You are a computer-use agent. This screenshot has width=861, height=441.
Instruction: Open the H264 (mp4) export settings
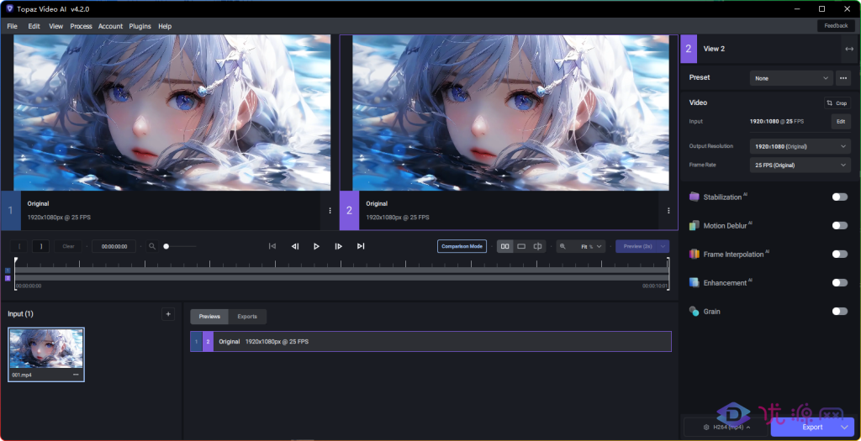(727, 427)
